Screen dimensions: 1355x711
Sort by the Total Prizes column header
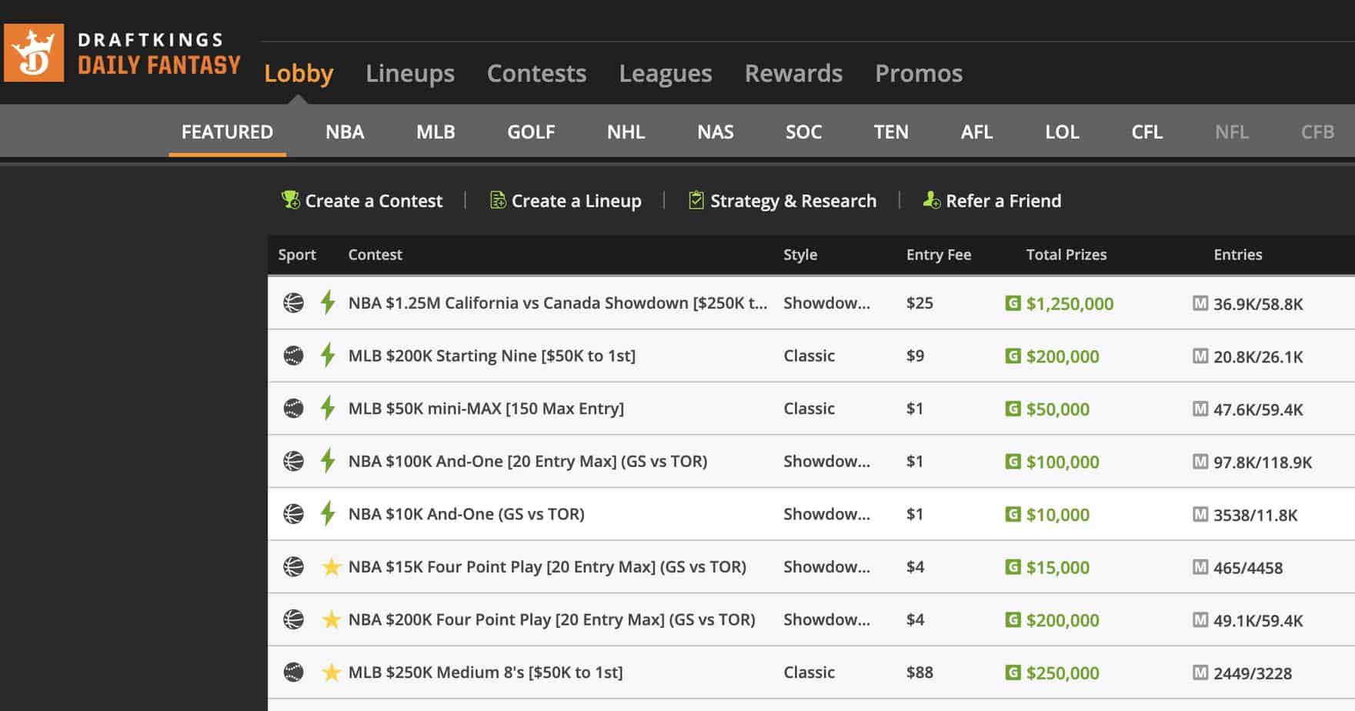pyautogui.click(x=1066, y=255)
